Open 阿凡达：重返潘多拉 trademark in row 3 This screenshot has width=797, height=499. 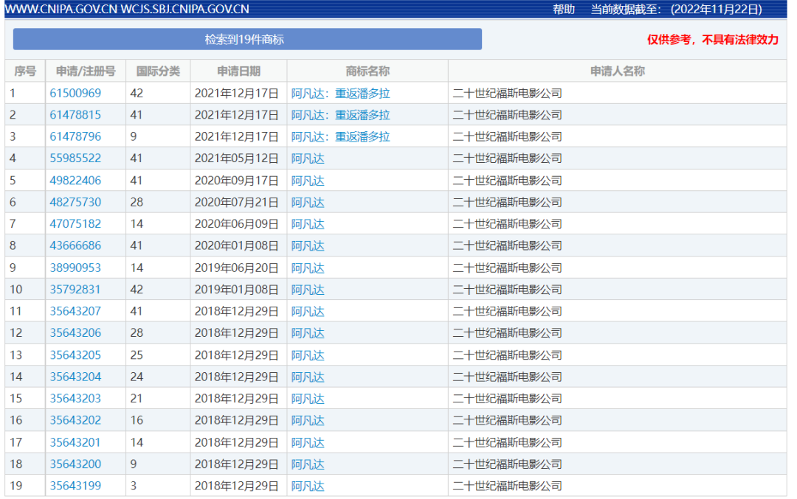tap(340, 137)
